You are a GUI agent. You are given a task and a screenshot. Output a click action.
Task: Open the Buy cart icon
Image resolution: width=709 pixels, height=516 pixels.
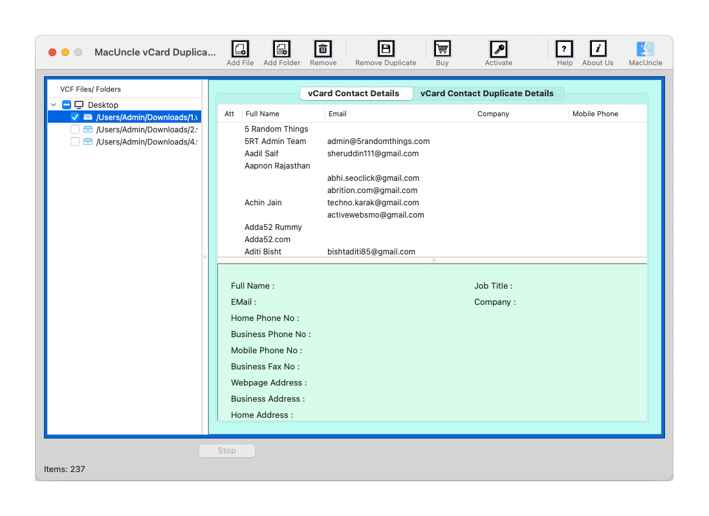coord(442,48)
